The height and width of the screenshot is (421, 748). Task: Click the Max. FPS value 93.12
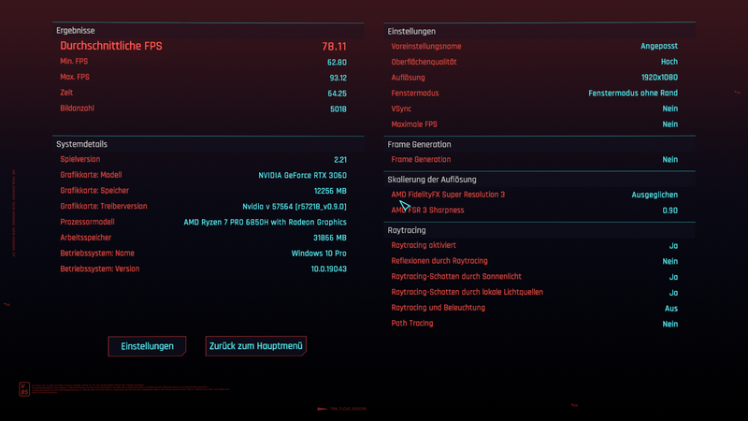(338, 78)
